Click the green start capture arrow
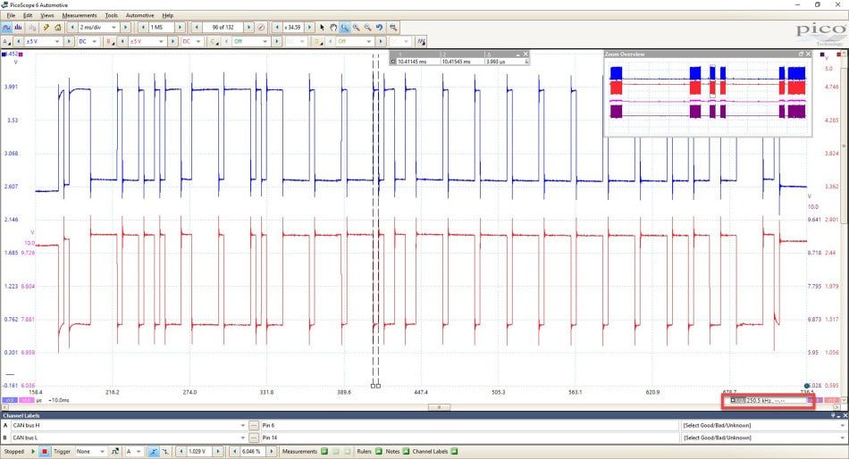The height and width of the screenshot is (459, 849). pos(33,452)
